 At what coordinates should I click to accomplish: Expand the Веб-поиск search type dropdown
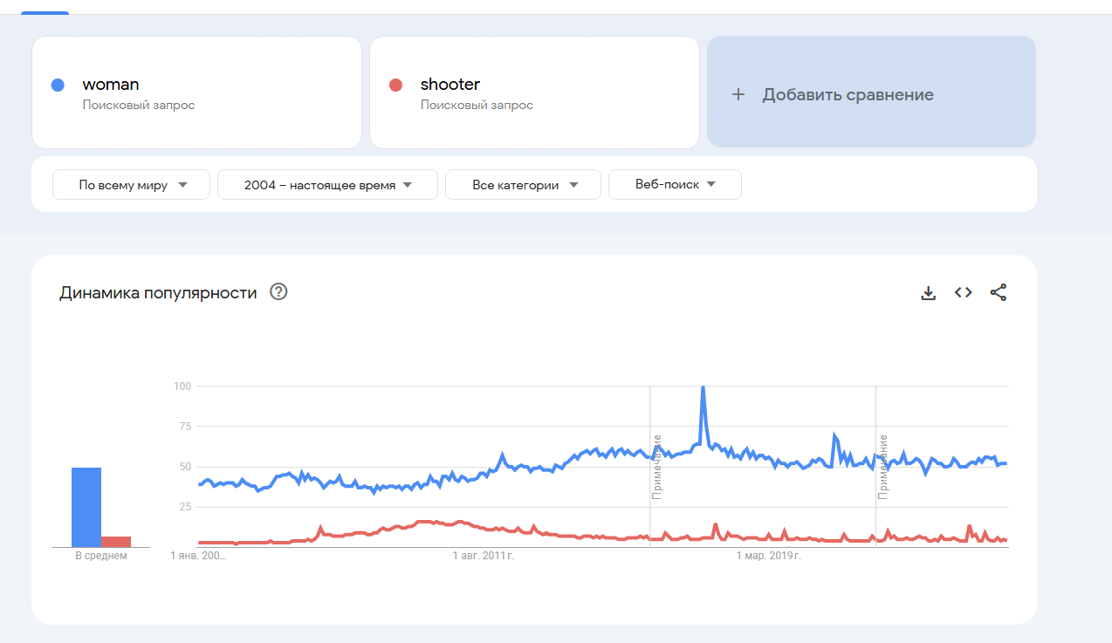(x=676, y=185)
